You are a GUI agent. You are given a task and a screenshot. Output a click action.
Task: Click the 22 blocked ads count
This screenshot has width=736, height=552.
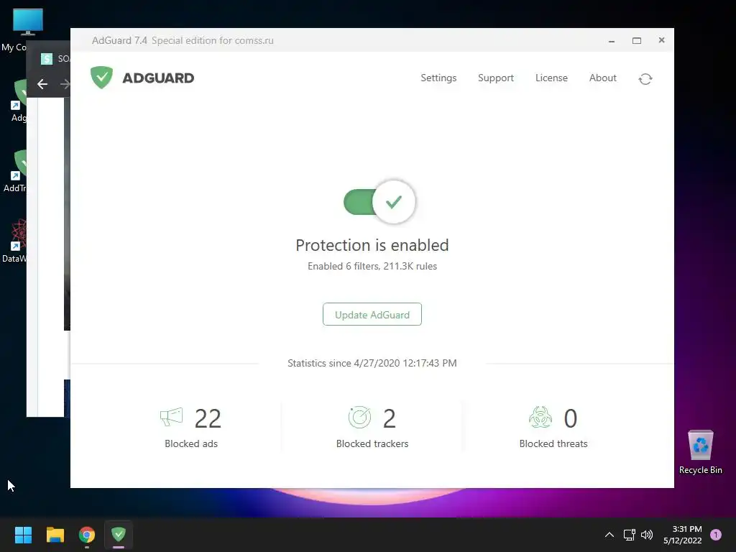(208, 418)
